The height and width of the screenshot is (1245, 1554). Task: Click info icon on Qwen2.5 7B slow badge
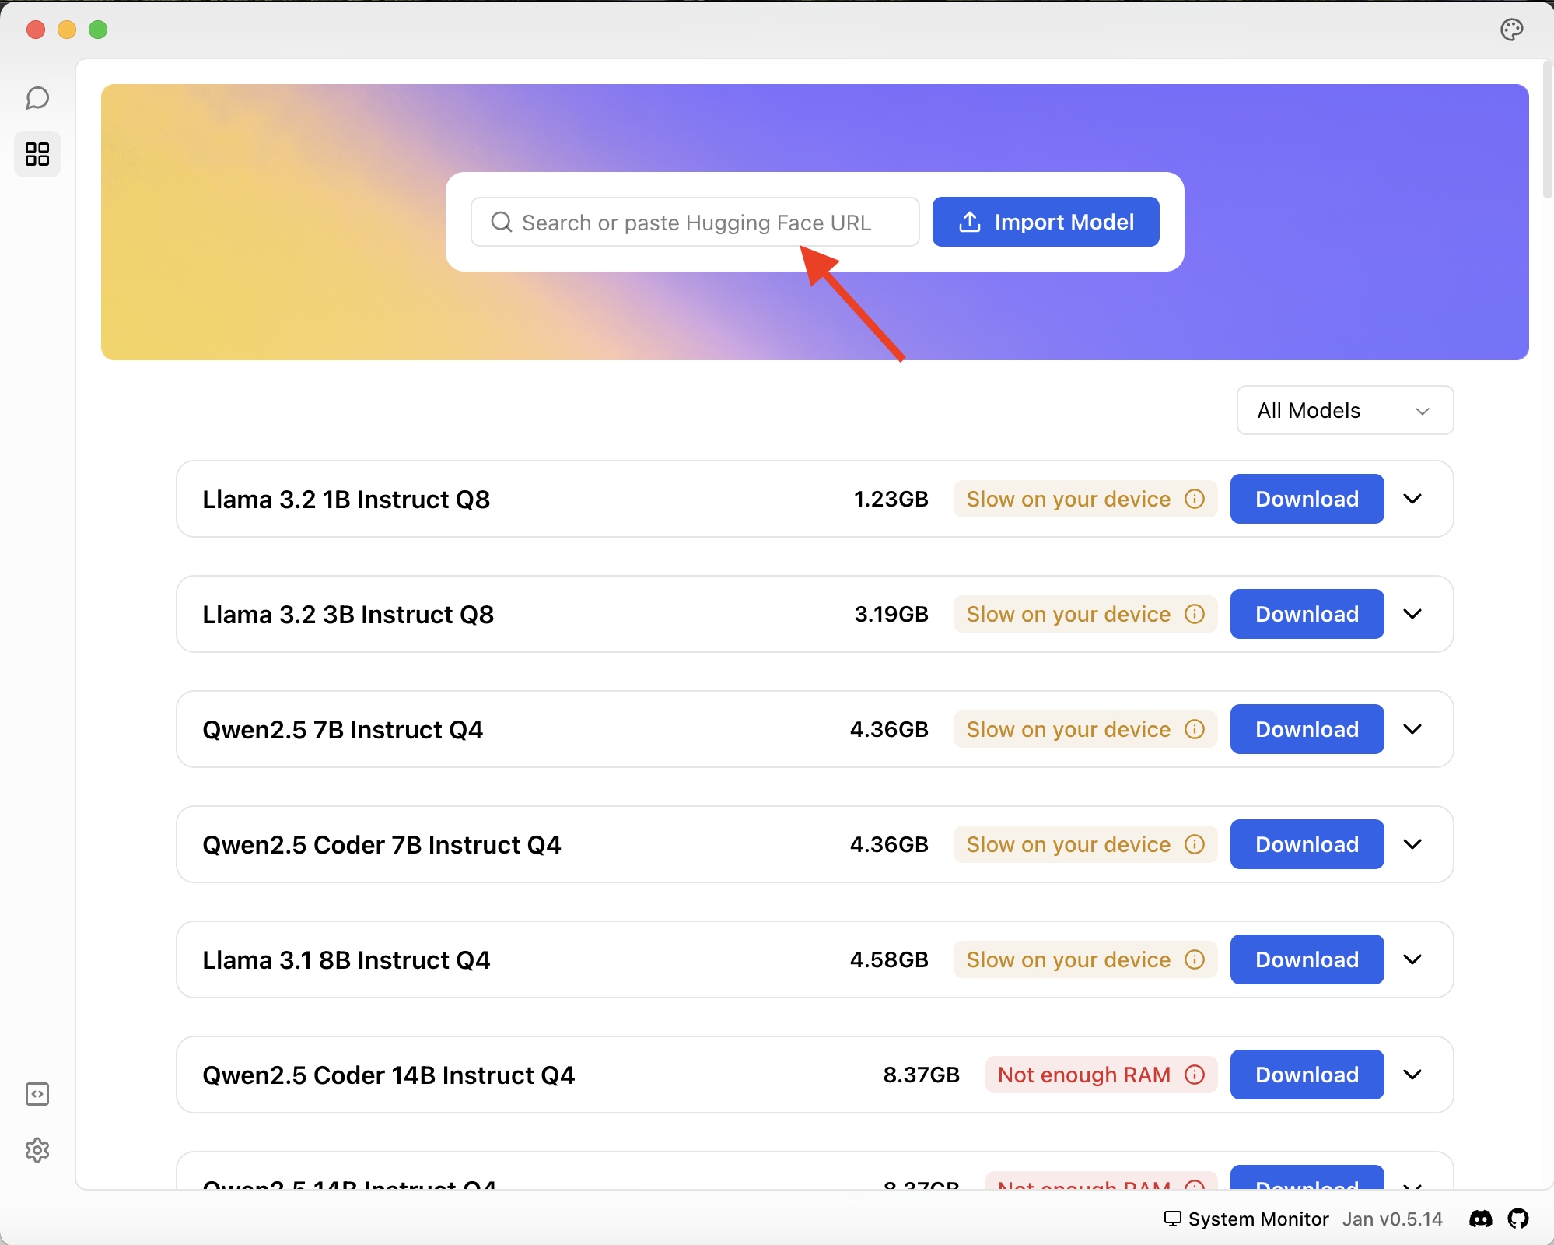click(x=1195, y=729)
